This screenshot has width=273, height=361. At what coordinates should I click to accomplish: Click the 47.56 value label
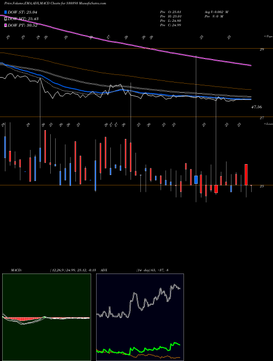(257, 107)
